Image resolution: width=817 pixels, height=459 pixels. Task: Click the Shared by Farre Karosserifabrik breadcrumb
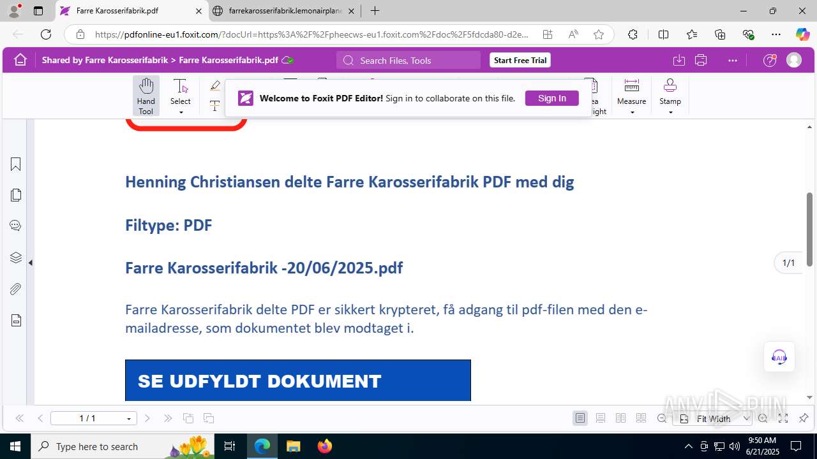pyautogui.click(x=105, y=60)
